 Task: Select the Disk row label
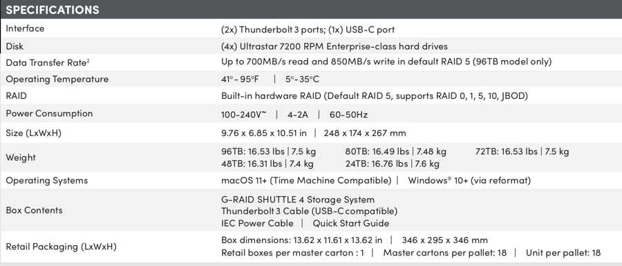[x=15, y=46]
